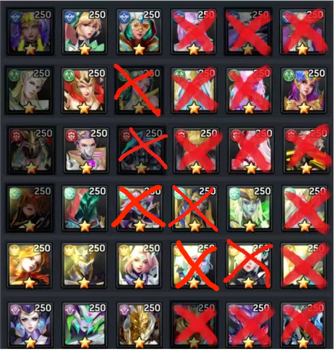Viewport: 334px width, 350px height.
Task: Pick the dark queen hero with purple crown
Action: click(x=30, y=325)
